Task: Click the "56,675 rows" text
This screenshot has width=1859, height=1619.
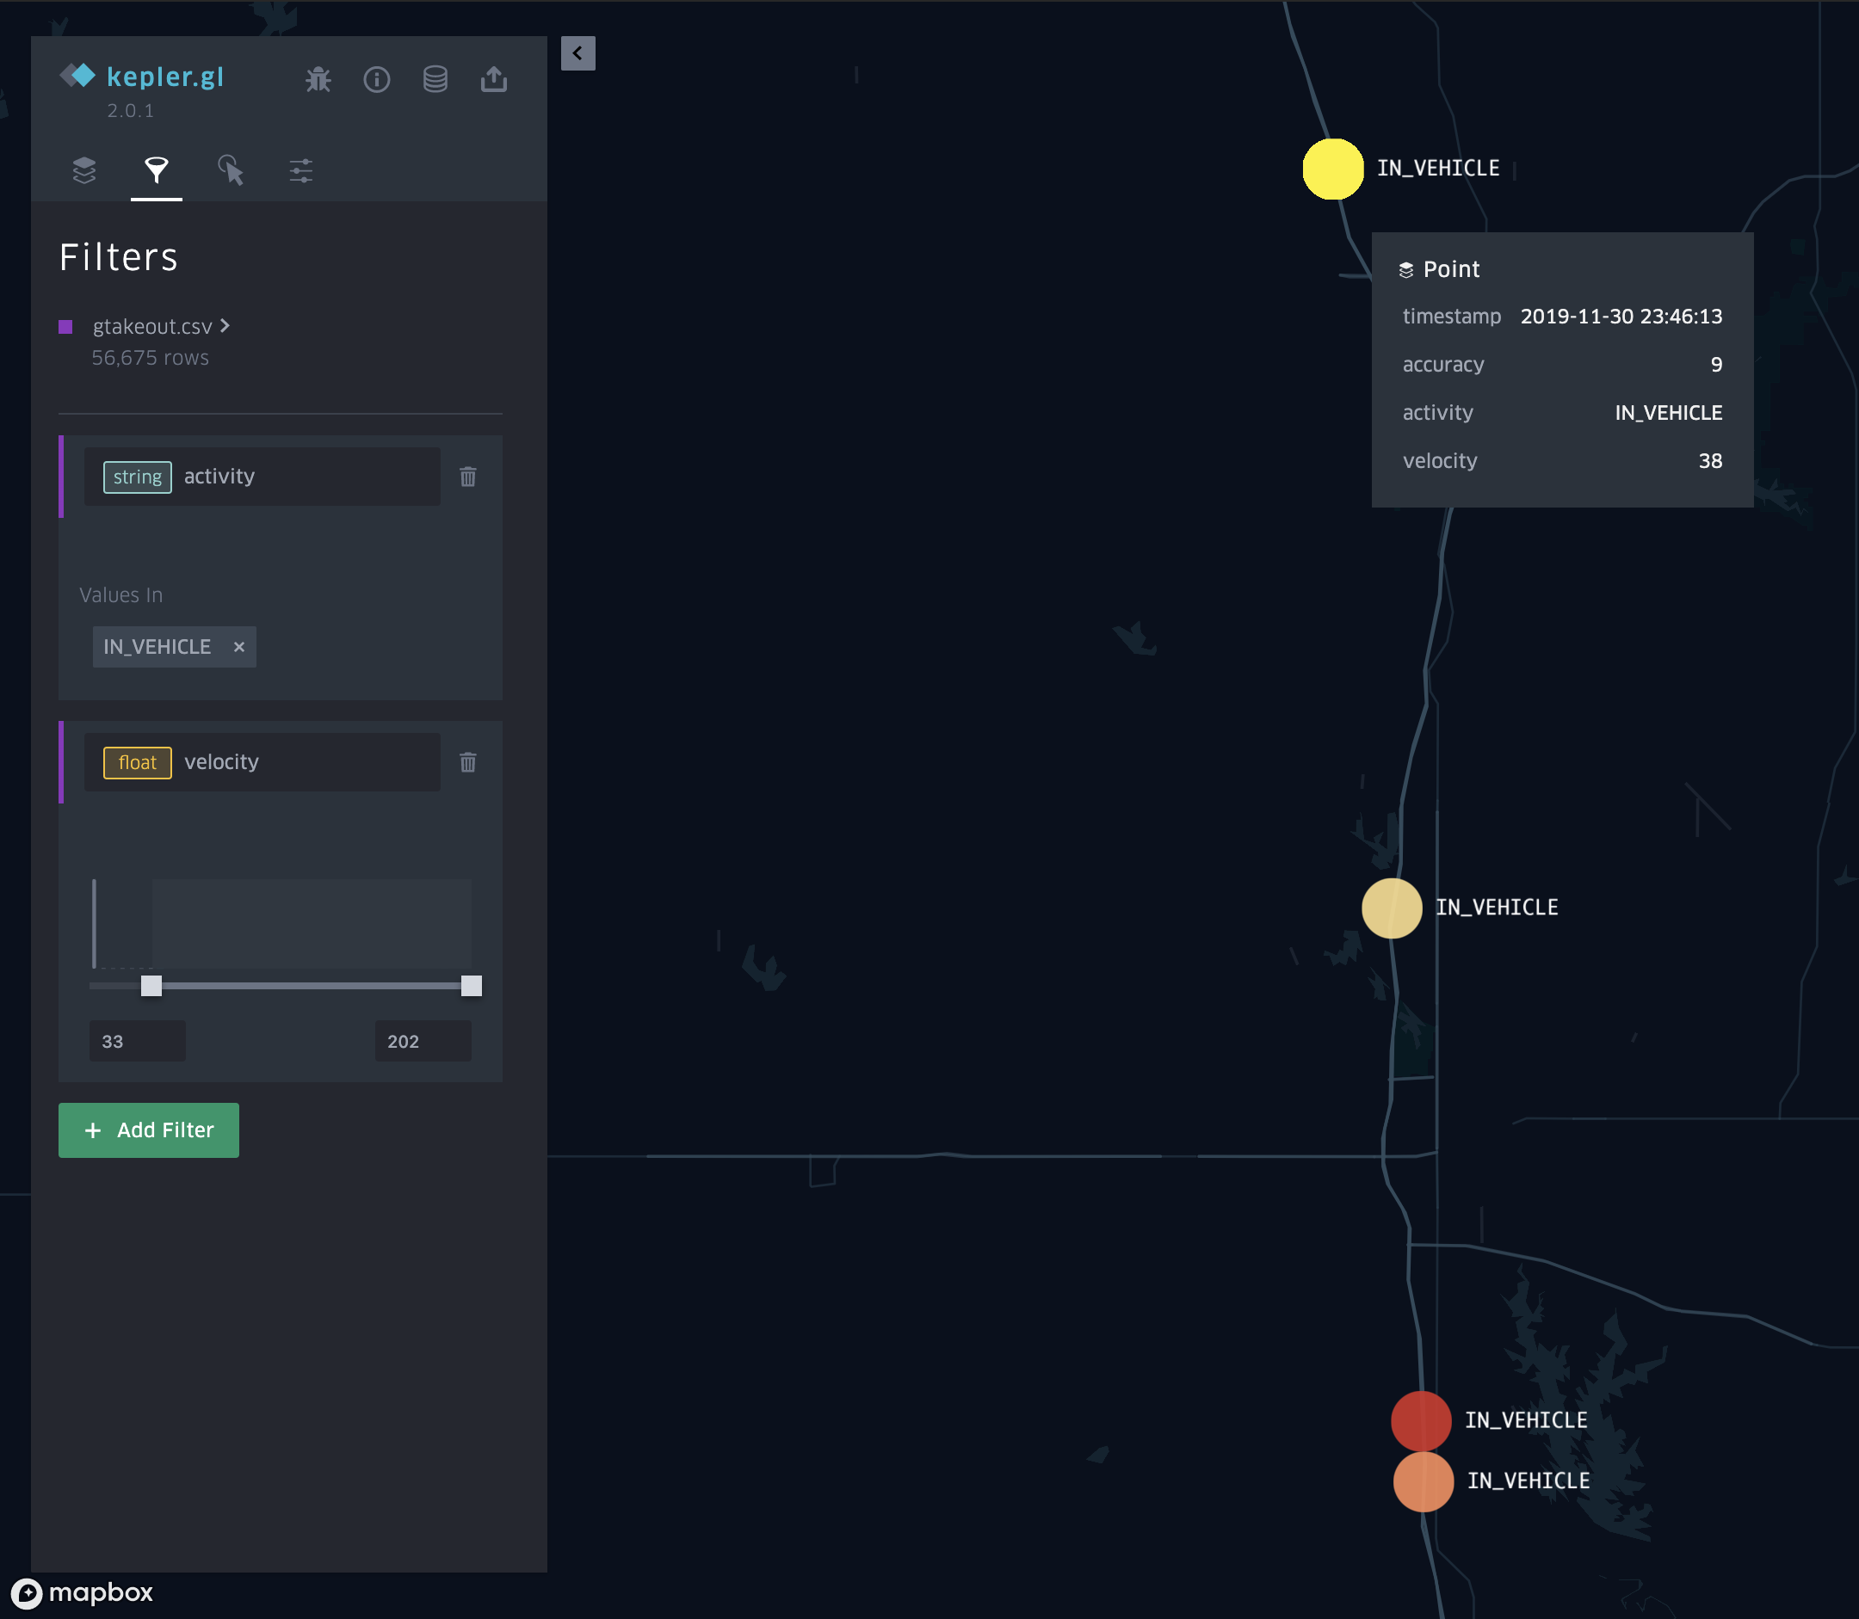Action: (x=150, y=358)
